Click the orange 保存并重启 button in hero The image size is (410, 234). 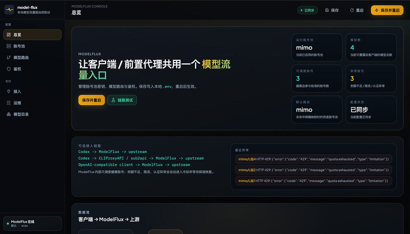pos(92,100)
